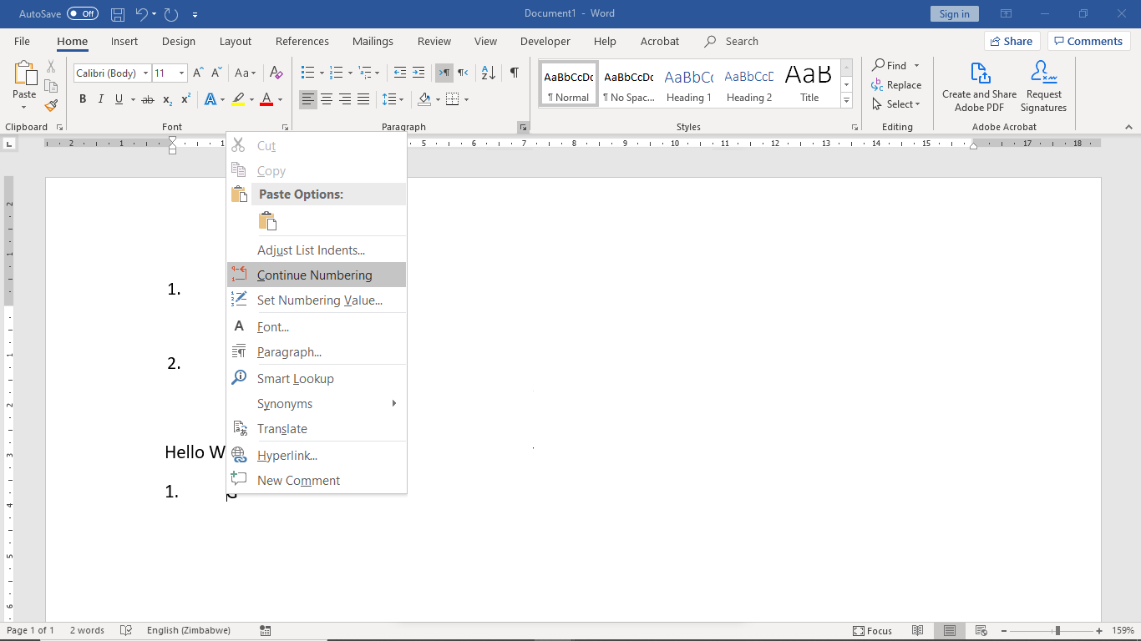
Task: Click the Decrease Indent icon
Action: click(400, 73)
